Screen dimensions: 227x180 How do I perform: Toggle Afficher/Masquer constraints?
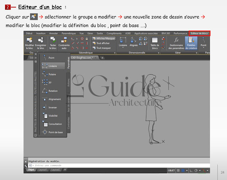tap(104, 38)
